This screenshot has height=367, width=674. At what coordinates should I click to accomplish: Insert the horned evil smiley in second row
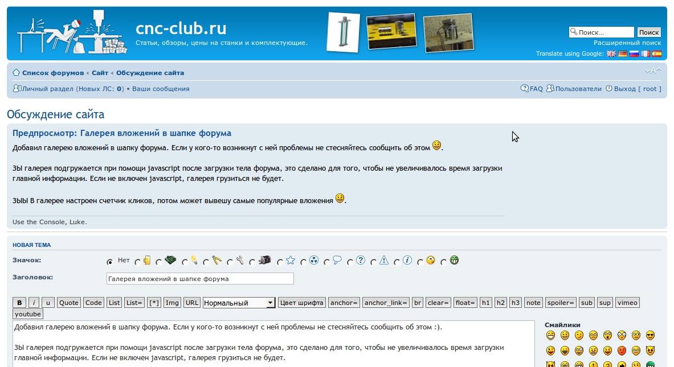(x=651, y=350)
